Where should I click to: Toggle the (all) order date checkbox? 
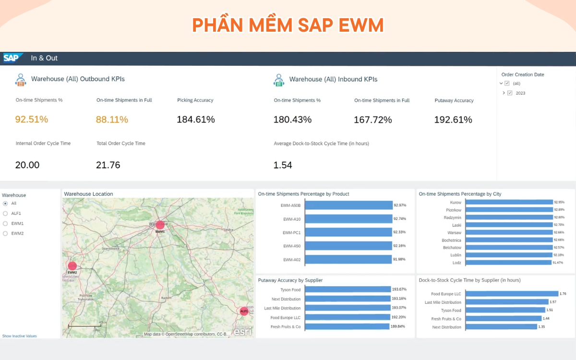(x=507, y=84)
